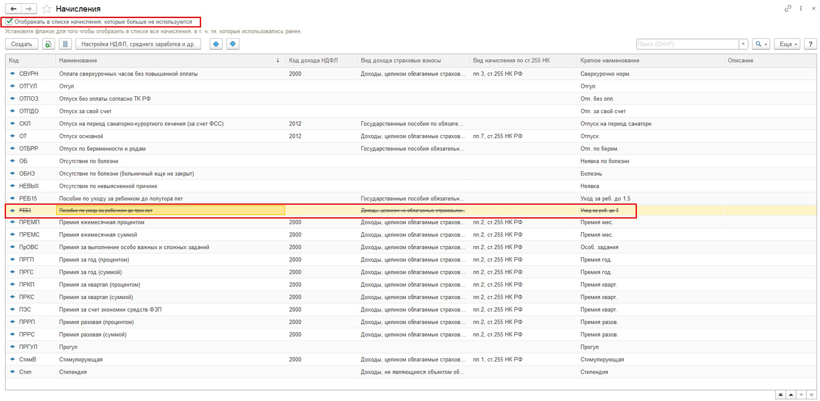Select the Отпуск по беременности и родам row
820x401 pixels.
(x=411, y=148)
